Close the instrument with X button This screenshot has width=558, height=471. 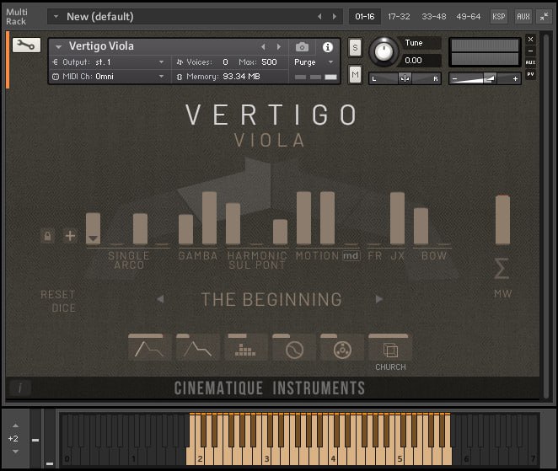(530, 39)
